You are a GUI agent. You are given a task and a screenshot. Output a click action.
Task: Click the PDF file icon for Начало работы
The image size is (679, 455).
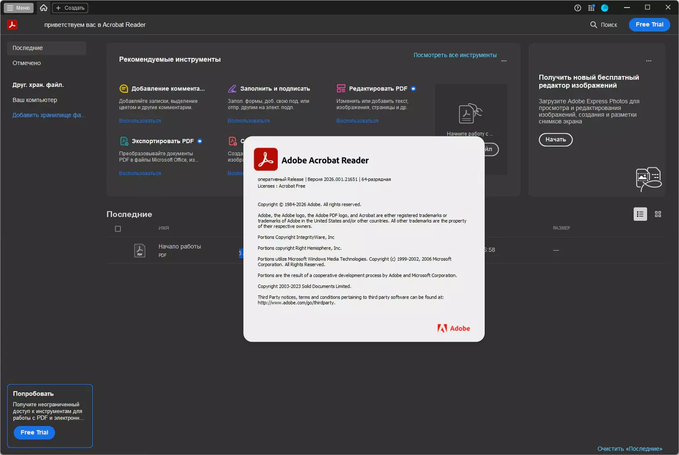(x=140, y=250)
